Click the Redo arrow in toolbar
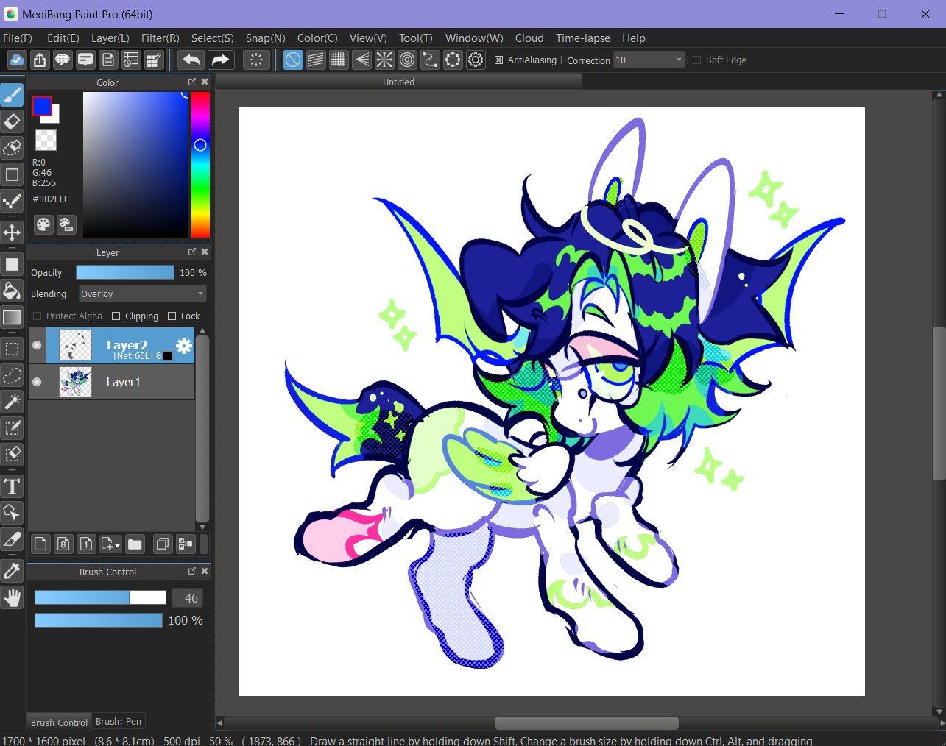 pyautogui.click(x=220, y=60)
